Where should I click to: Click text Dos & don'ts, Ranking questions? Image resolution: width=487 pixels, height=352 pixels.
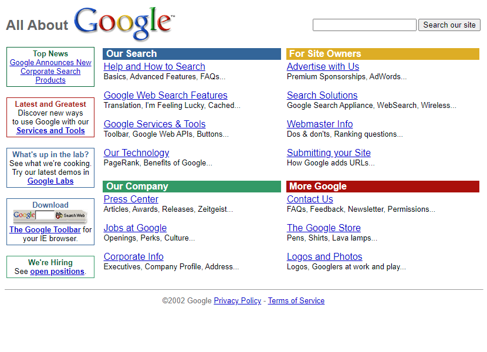(x=345, y=134)
